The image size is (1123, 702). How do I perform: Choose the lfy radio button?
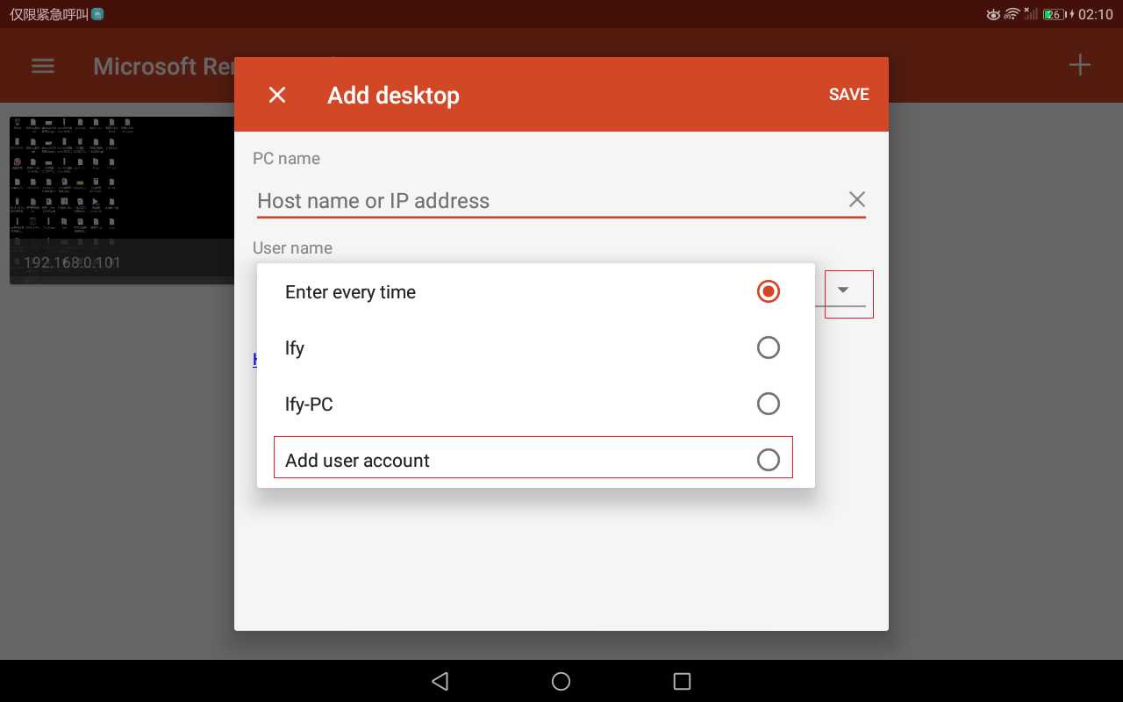pos(769,347)
